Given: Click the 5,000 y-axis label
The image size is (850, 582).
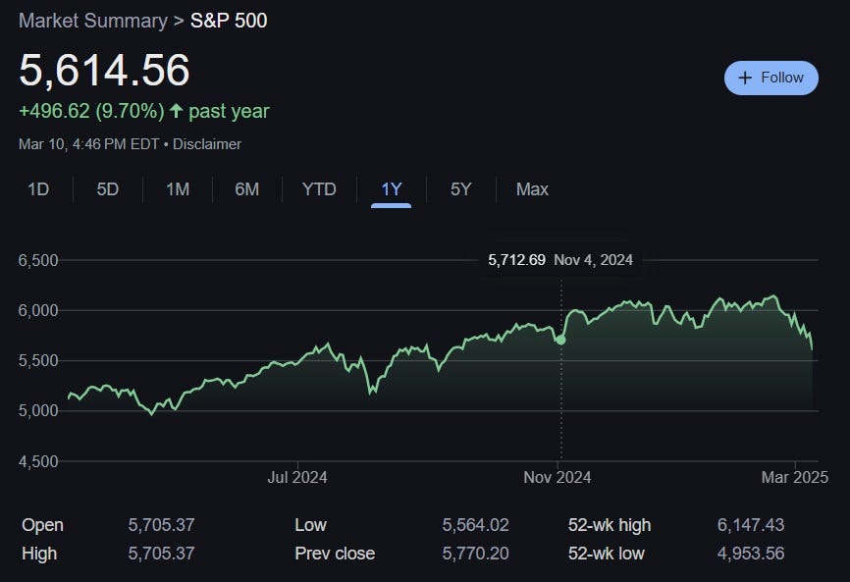Looking at the screenshot, I should click(x=38, y=411).
